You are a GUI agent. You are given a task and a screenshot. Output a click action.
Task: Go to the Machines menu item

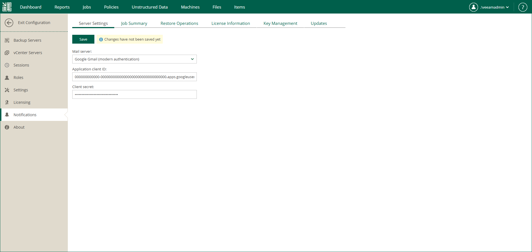pyautogui.click(x=190, y=7)
